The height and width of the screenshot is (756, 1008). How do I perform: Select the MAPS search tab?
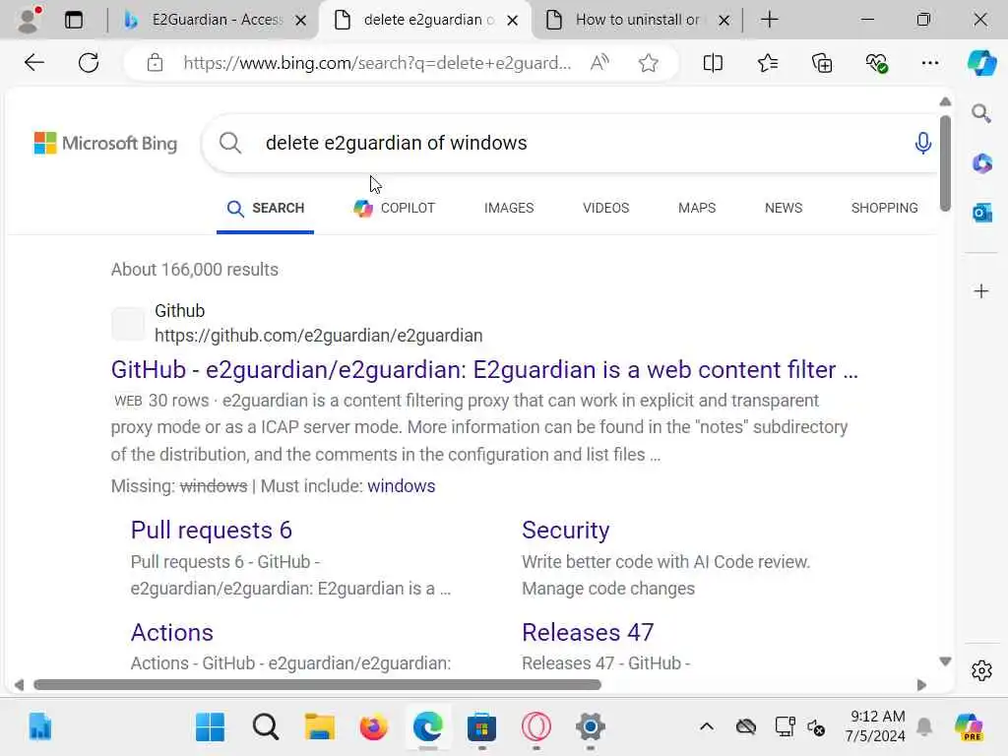tap(697, 208)
